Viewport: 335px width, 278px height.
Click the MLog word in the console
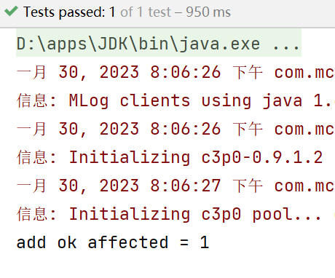(x=89, y=100)
